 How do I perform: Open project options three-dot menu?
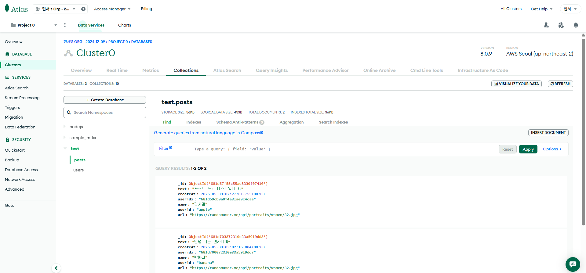coord(65,25)
